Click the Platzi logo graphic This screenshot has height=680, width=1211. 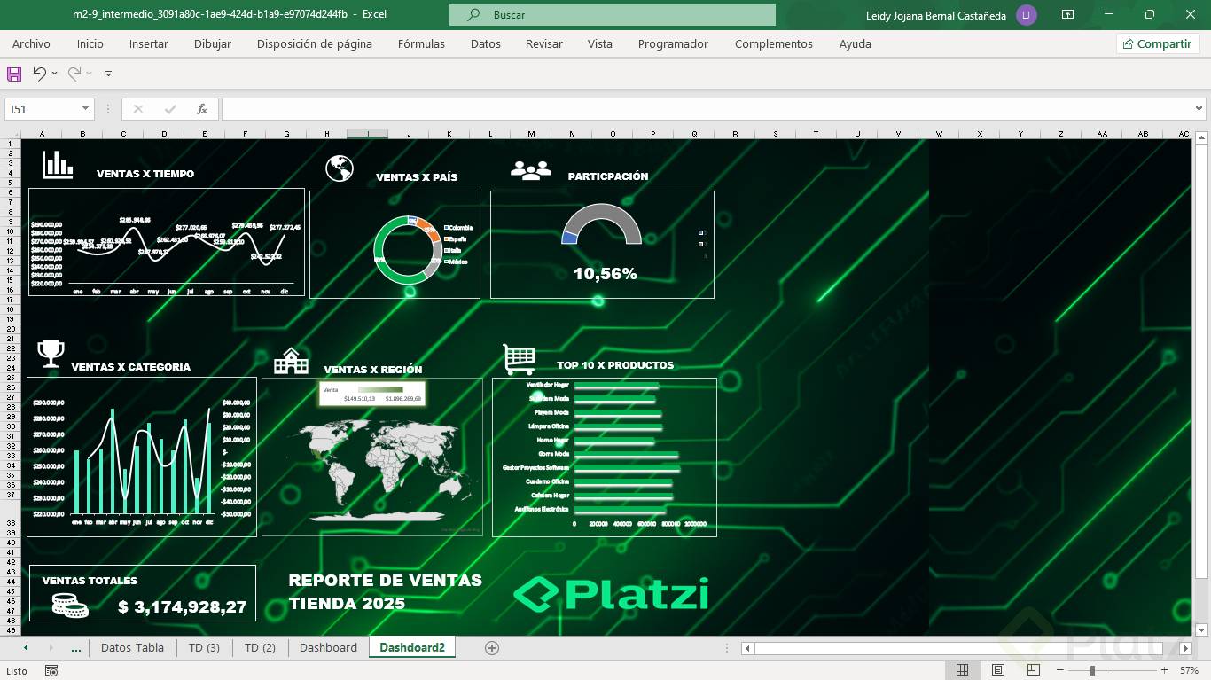coord(611,594)
